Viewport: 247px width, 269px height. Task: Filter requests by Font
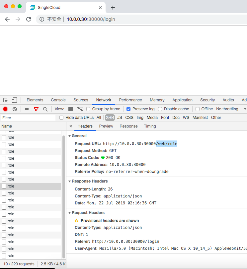point(165,118)
